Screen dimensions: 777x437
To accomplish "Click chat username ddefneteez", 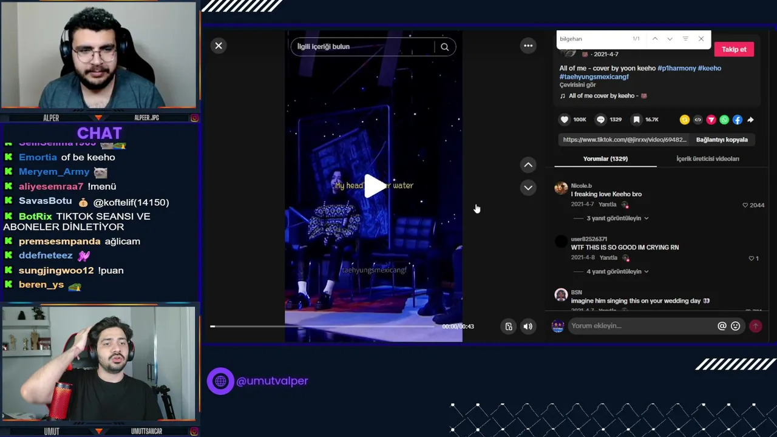I will pyautogui.click(x=46, y=256).
